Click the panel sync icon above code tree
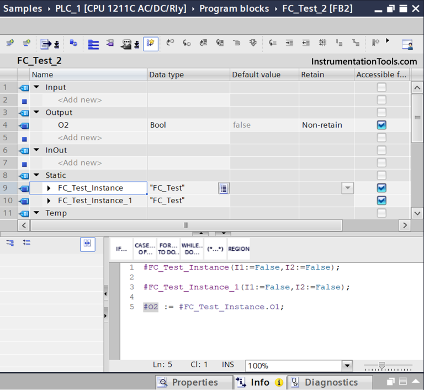 [87, 244]
